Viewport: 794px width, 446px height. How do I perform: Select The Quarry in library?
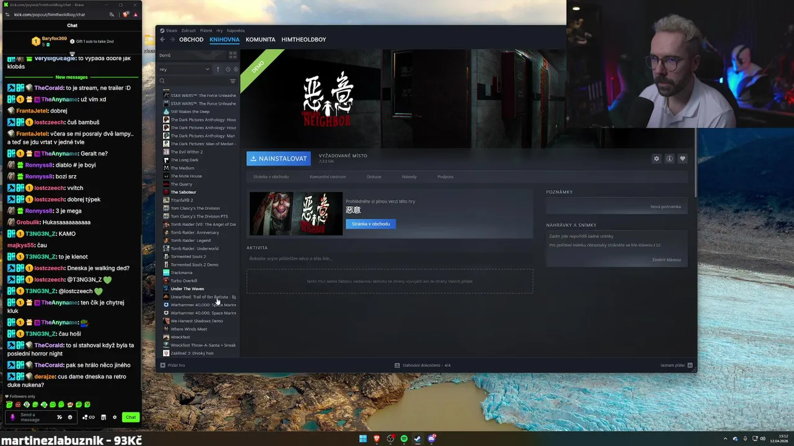click(181, 184)
